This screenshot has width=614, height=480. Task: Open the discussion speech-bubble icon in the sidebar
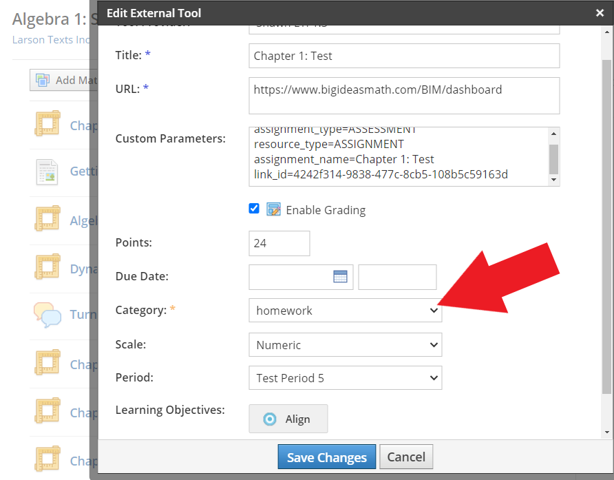tap(47, 314)
